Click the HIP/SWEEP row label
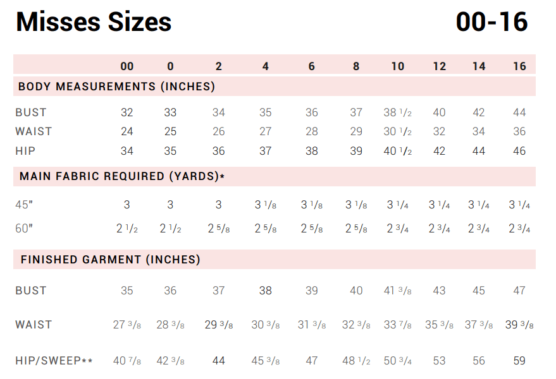556x379 pixels. click(x=54, y=361)
